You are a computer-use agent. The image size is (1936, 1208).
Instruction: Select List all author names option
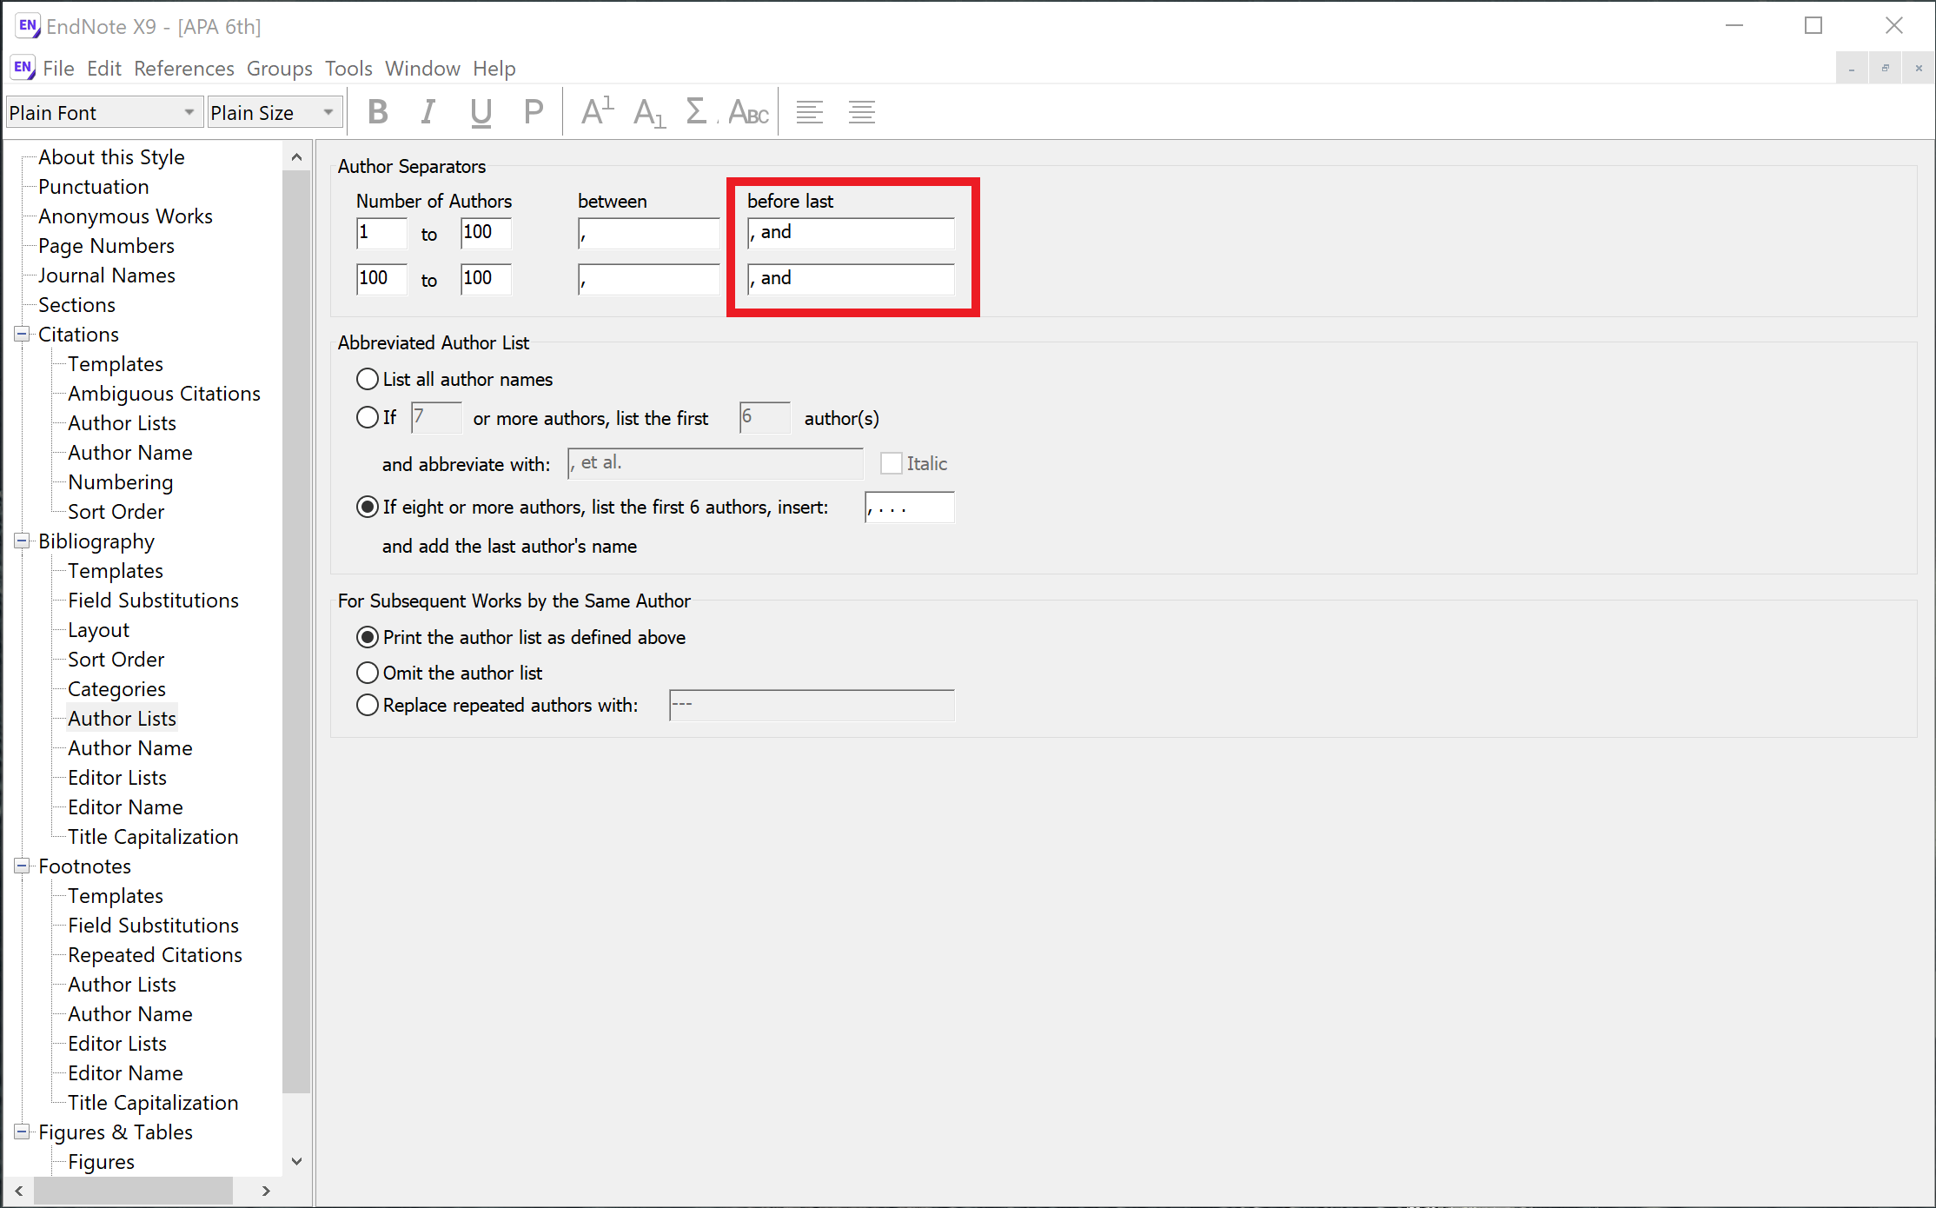(x=368, y=379)
